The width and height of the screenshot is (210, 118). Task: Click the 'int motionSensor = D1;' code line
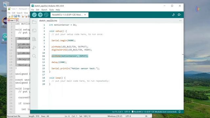tap(63, 25)
